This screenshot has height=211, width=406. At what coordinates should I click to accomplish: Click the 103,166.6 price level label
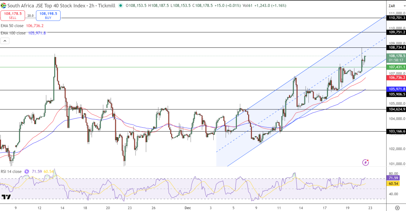coord(396,131)
